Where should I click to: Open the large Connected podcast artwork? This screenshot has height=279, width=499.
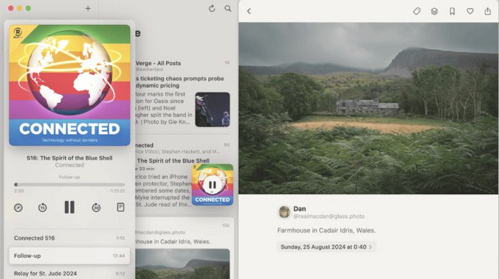point(69,85)
